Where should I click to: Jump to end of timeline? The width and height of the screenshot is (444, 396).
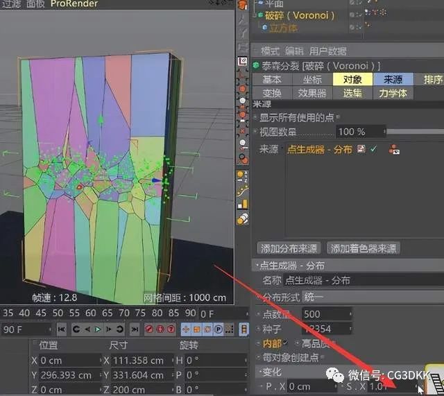click(135, 329)
